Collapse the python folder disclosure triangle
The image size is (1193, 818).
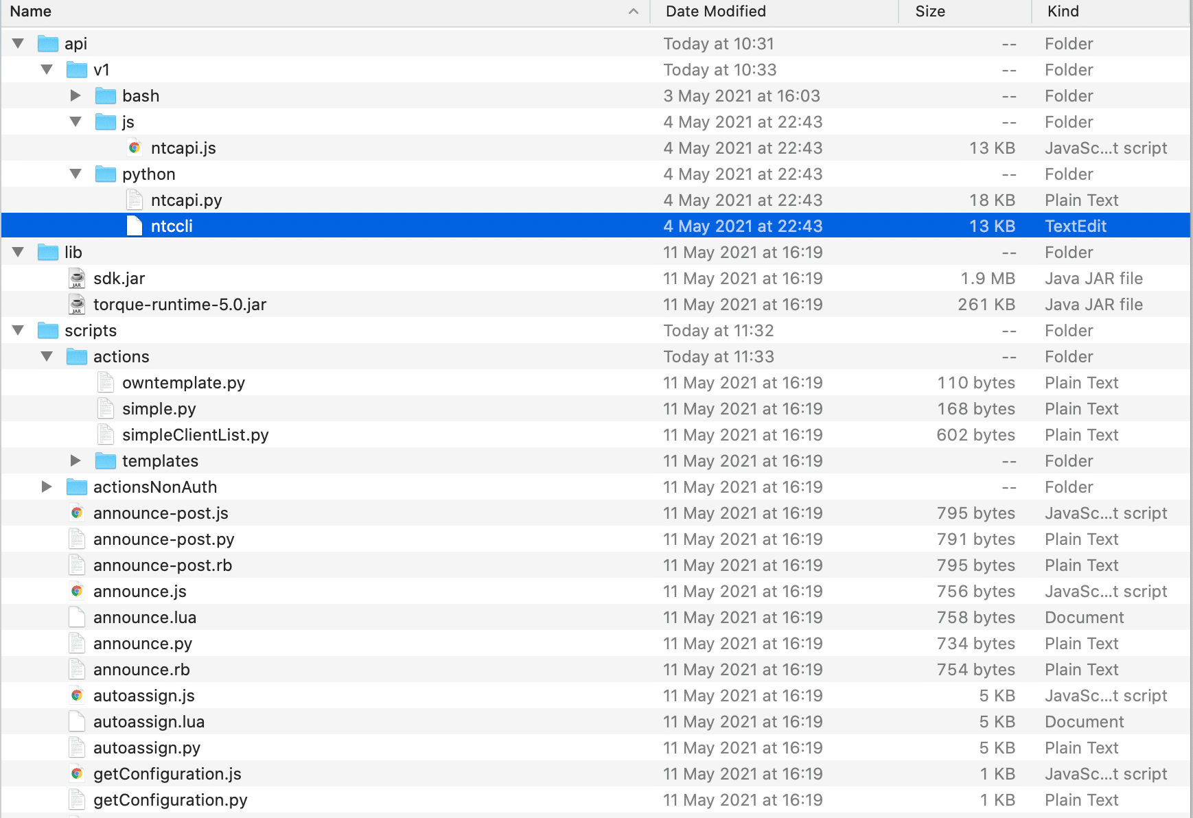[x=76, y=174]
